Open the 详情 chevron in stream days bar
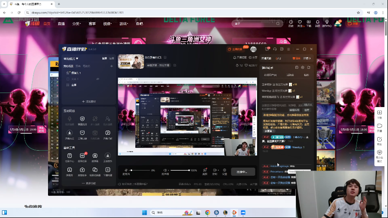Screen dimensions: 388x218 (307, 58)
